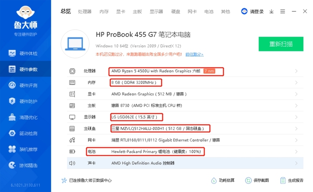313x192 pixels.
Task: Click AMD Radeon Graphics 512 MB text
Action: [x=149, y=94]
